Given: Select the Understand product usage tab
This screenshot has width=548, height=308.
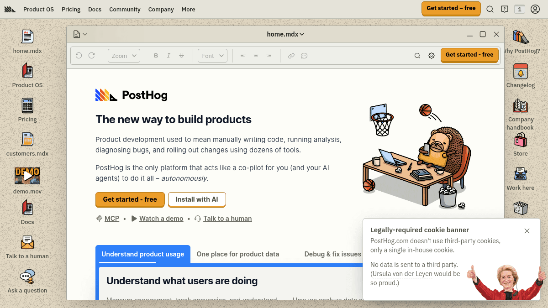Looking at the screenshot, I should (143, 254).
